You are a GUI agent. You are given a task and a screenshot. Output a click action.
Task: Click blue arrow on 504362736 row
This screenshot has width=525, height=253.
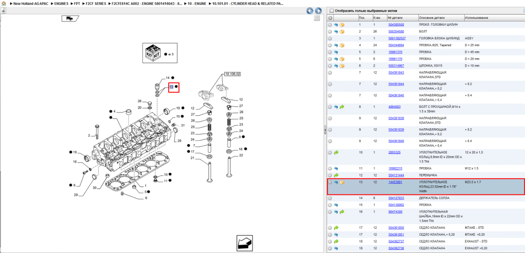click(x=336, y=248)
